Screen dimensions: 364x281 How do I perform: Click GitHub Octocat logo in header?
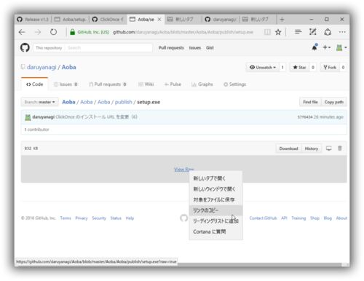pyautogui.click(x=25, y=47)
